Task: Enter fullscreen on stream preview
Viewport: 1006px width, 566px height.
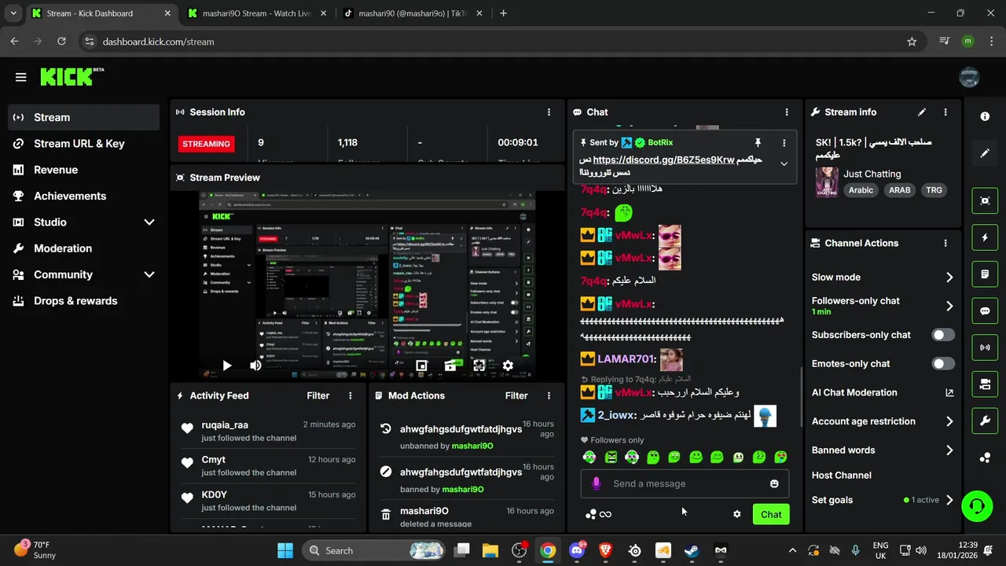Action: click(x=479, y=366)
